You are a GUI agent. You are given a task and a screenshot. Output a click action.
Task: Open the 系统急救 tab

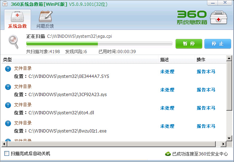click(x=18, y=19)
